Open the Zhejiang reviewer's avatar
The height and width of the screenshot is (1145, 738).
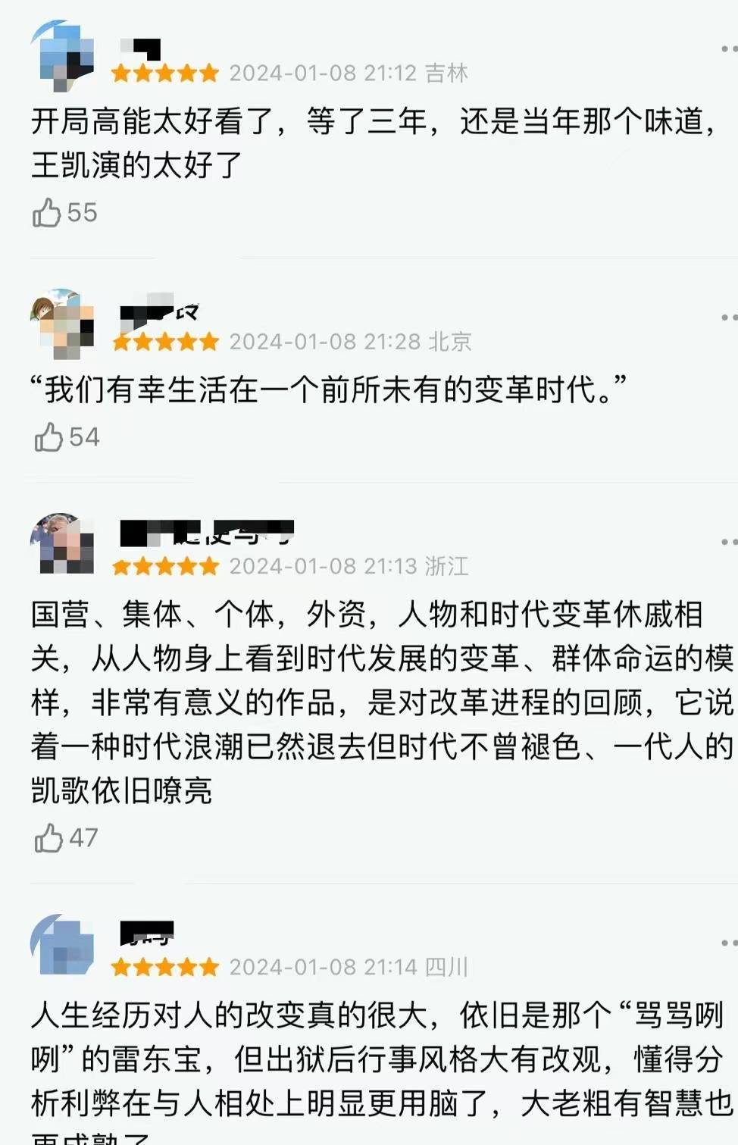tap(62, 543)
